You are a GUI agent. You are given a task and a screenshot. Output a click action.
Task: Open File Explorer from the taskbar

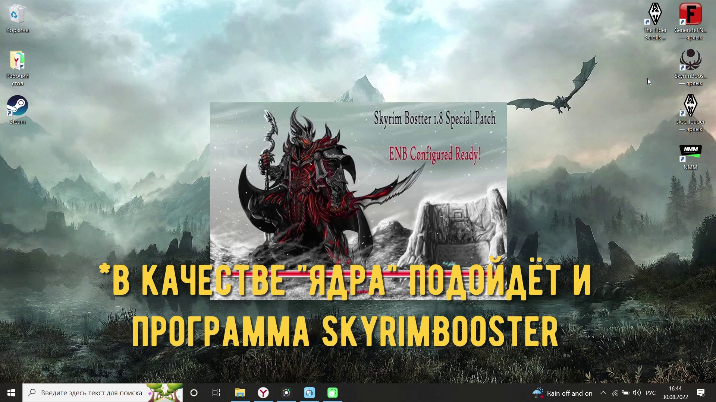tap(240, 393)
